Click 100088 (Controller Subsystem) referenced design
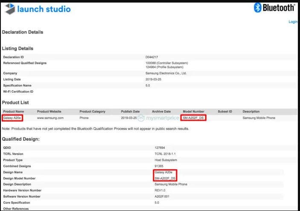 point(167,63)
